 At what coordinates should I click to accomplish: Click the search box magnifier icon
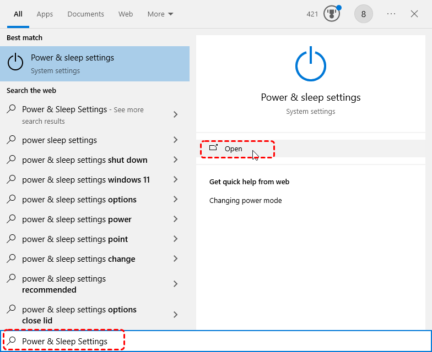point(11,341)
